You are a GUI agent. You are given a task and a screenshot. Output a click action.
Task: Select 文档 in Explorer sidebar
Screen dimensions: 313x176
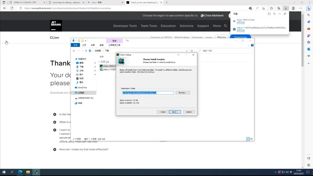(x=81, y=71)
